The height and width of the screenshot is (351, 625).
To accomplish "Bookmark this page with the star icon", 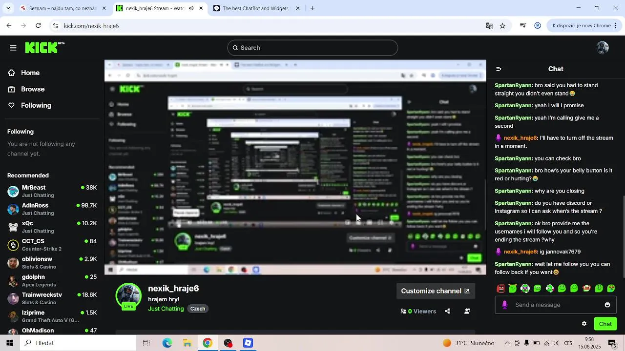I will (502, 26).
